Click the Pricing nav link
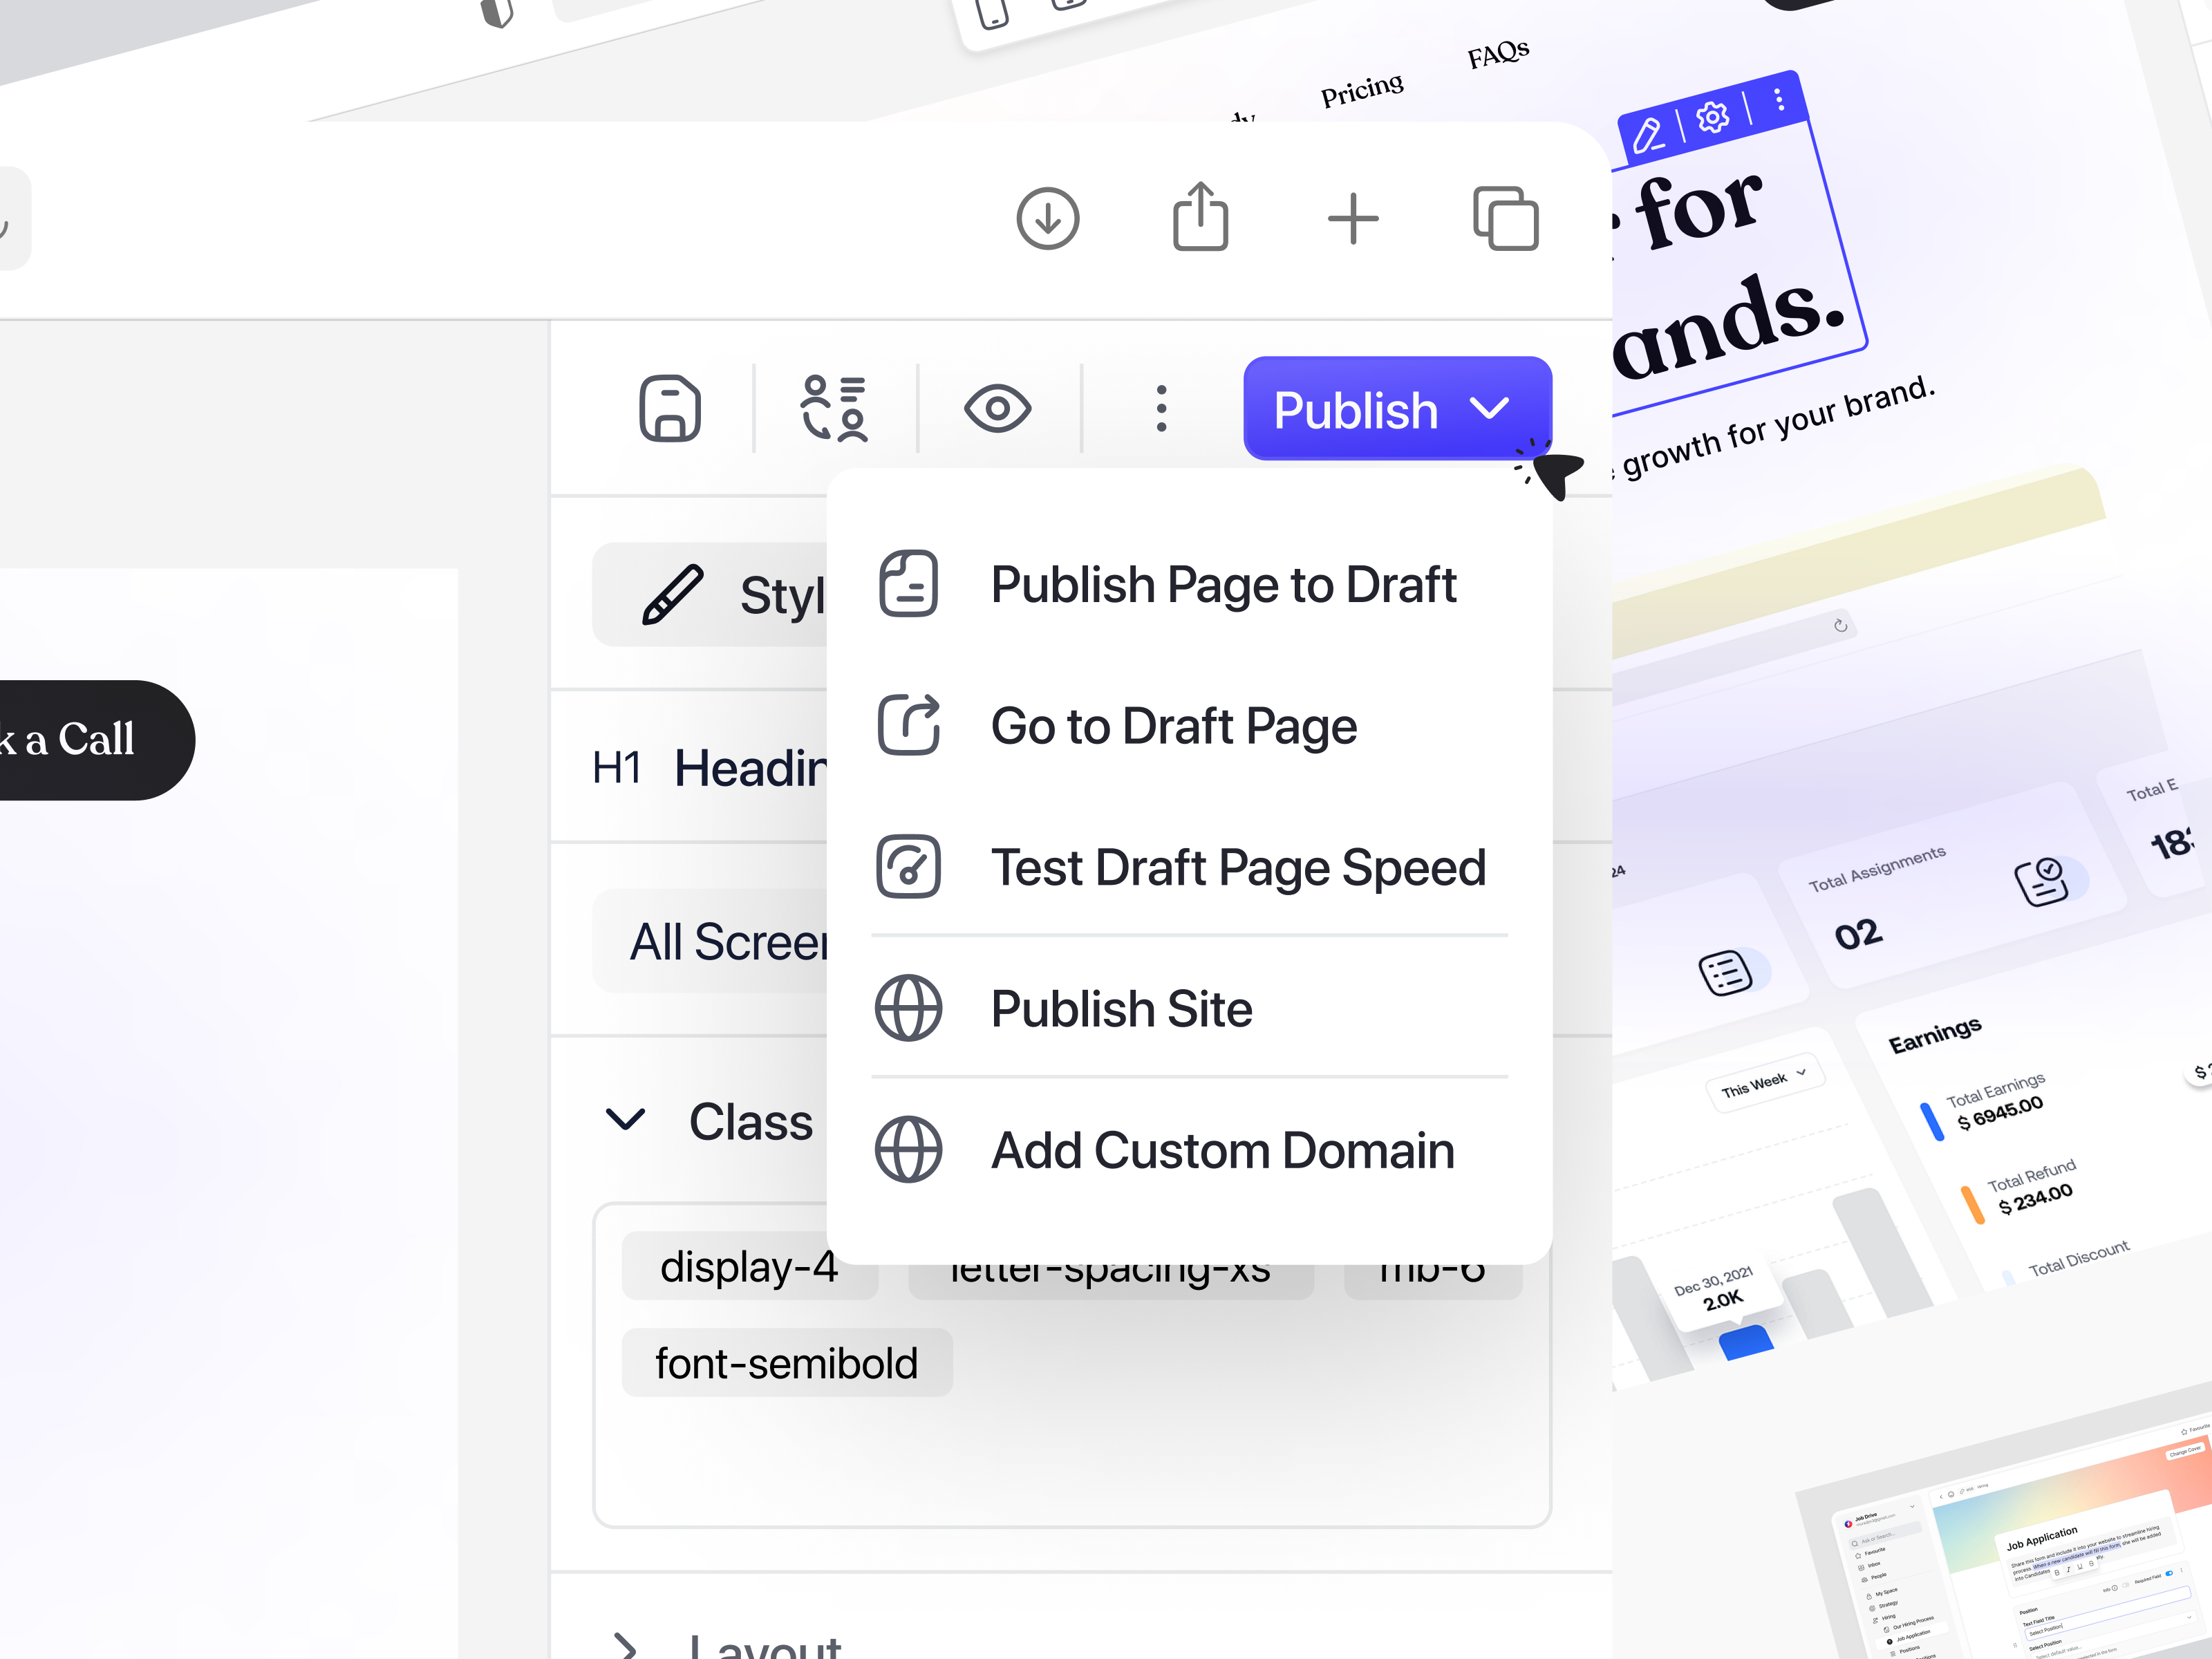Image resolution: width=2212 pixels, height=1659 pixels. (1362, 90)
